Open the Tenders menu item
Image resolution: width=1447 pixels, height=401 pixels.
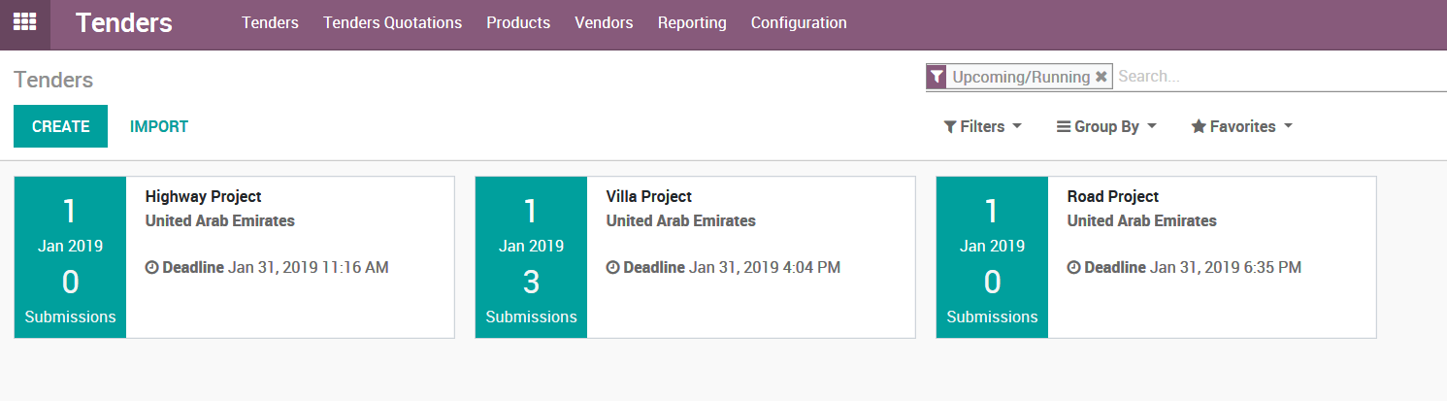270,23
